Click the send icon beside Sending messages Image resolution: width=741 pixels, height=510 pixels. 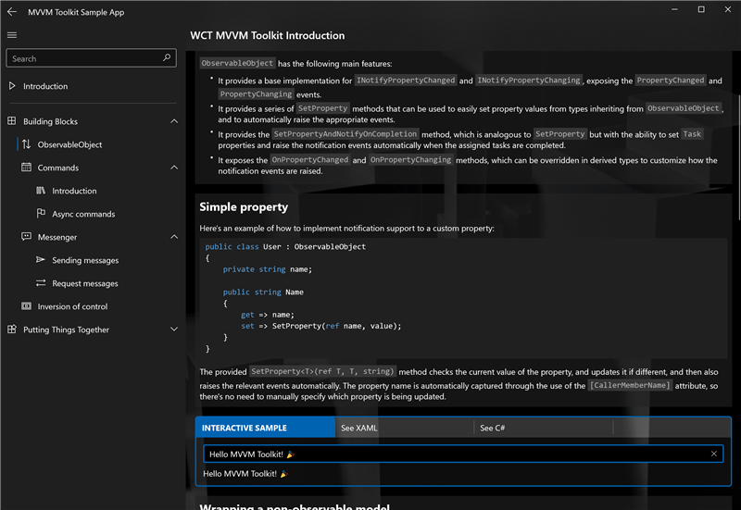point(41,260)
